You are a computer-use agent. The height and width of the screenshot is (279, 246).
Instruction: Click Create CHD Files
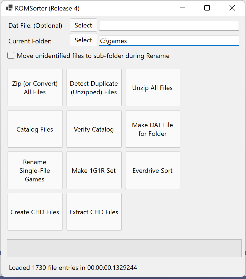tap(35, 212)
